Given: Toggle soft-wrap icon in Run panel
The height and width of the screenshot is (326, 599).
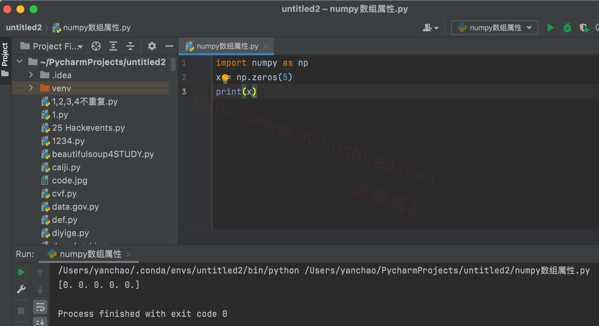Looking at the screenshot, I should [40, 308].
